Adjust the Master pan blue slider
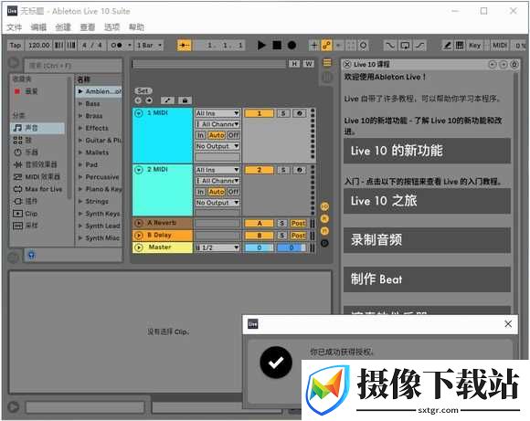The width and height of the screenshot is (530, 421). tap(291, 247)
